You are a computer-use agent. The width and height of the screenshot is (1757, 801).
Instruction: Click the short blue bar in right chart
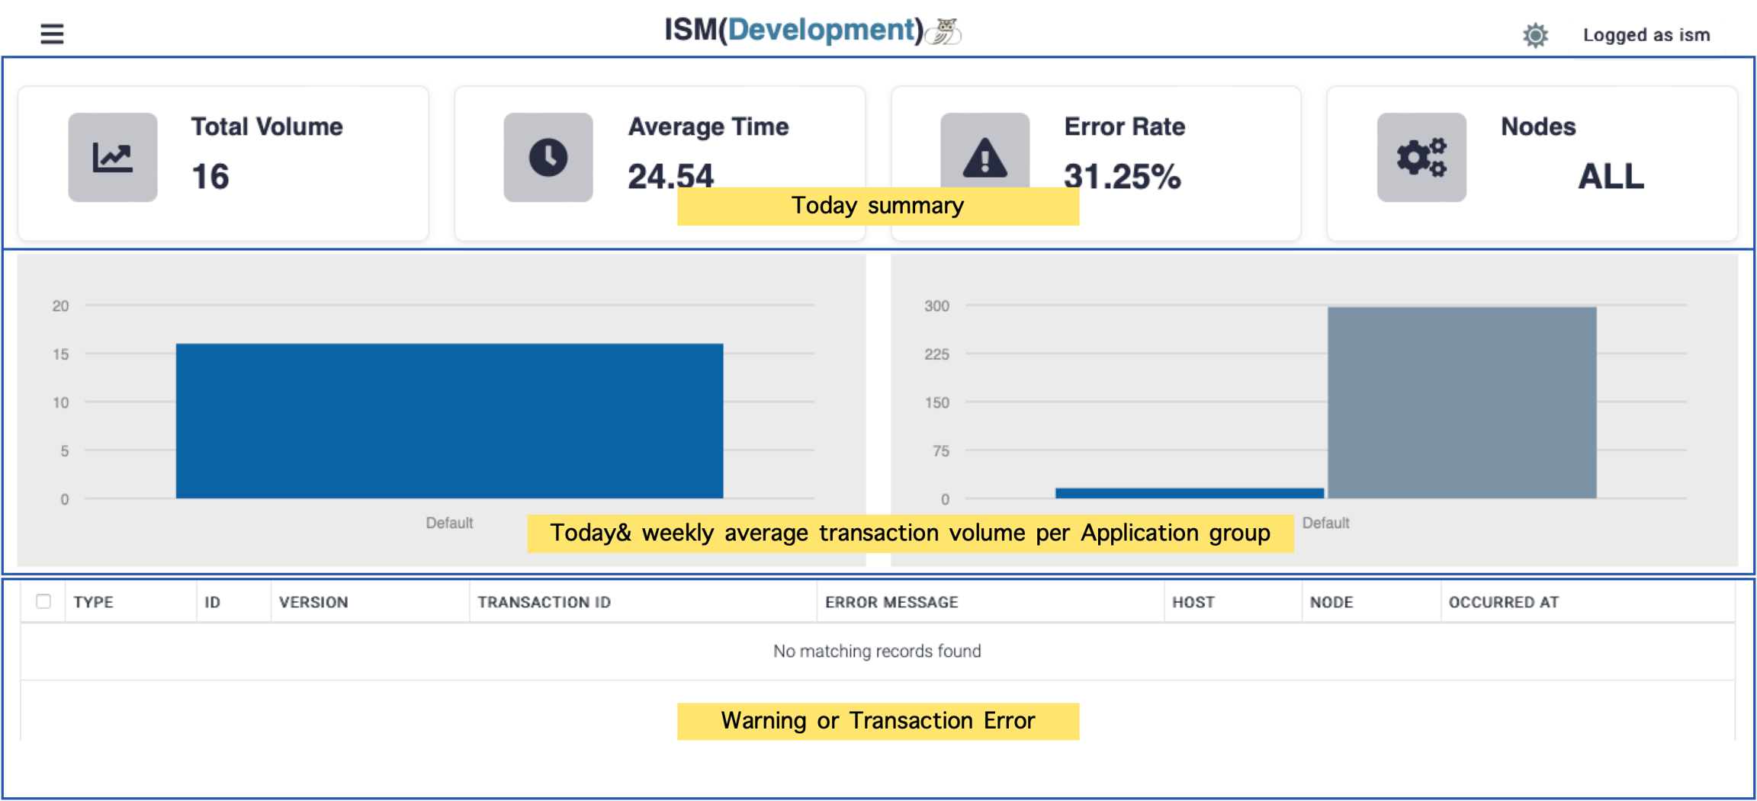(1189, 493)
